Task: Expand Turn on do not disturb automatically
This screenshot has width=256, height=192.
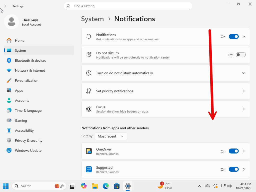Action: (x=244, y=73)
